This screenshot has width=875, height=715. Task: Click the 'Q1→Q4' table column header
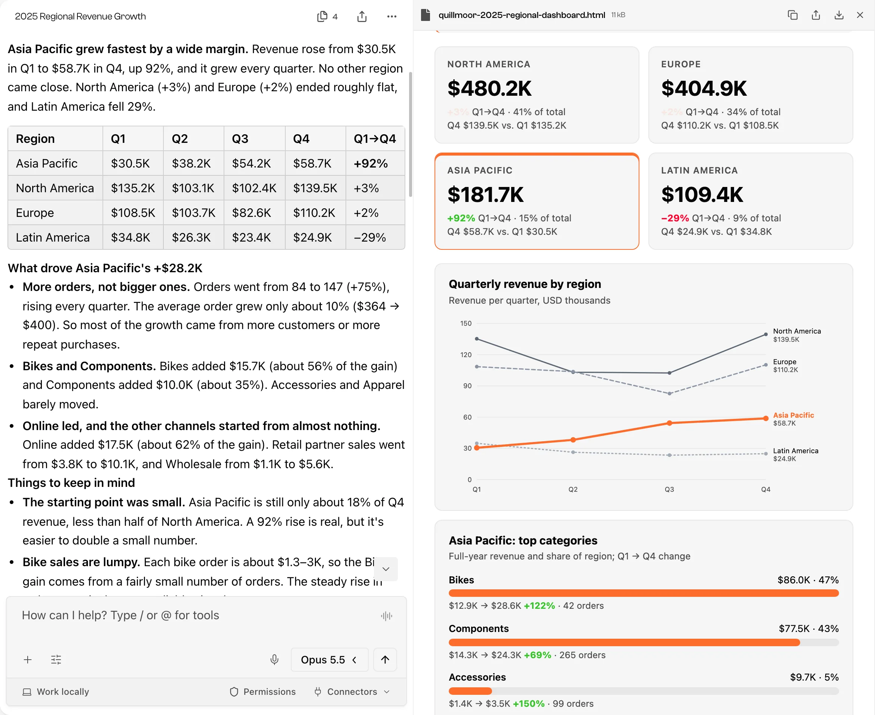coord(375,139)
